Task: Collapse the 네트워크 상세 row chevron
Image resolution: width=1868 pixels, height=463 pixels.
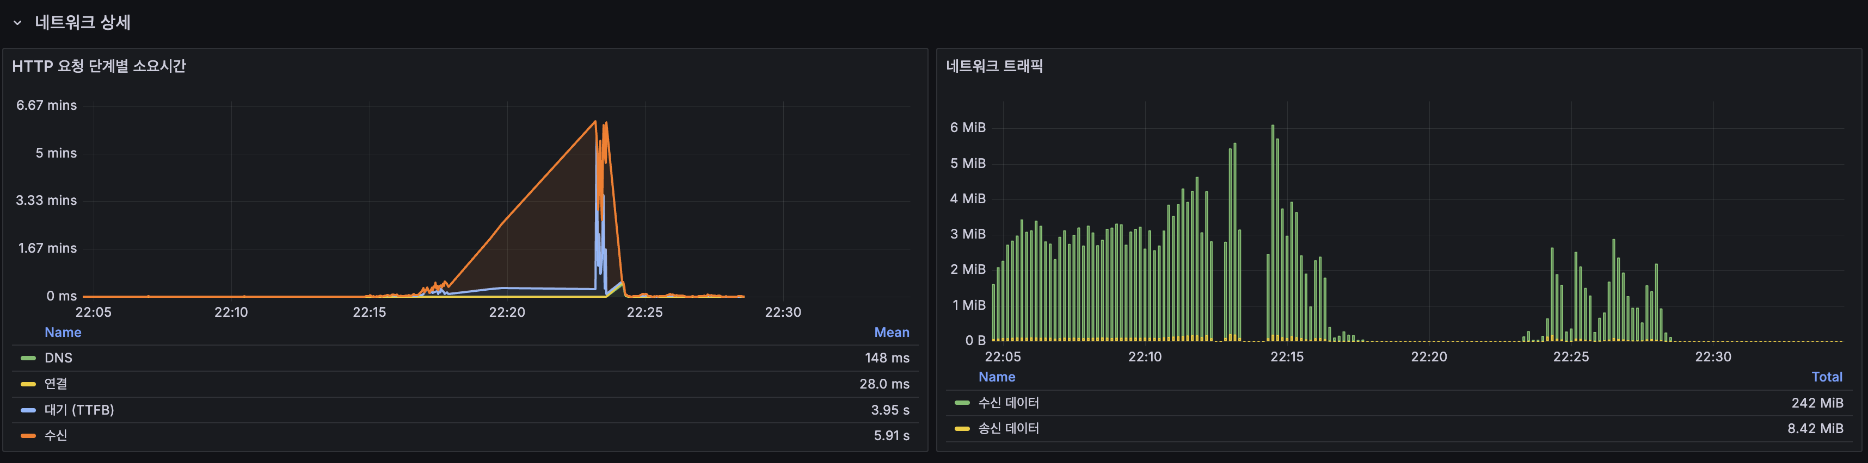Action: [17, 23]
